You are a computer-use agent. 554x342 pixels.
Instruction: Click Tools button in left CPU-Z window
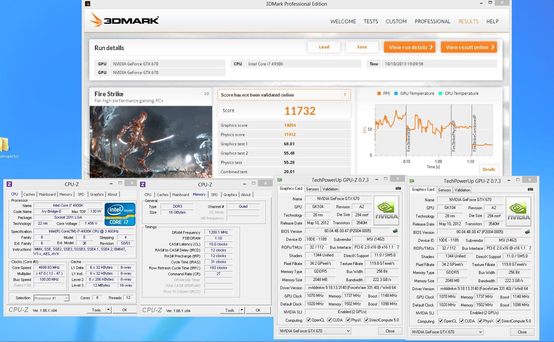pyautogui.click(x=96, y=310)
